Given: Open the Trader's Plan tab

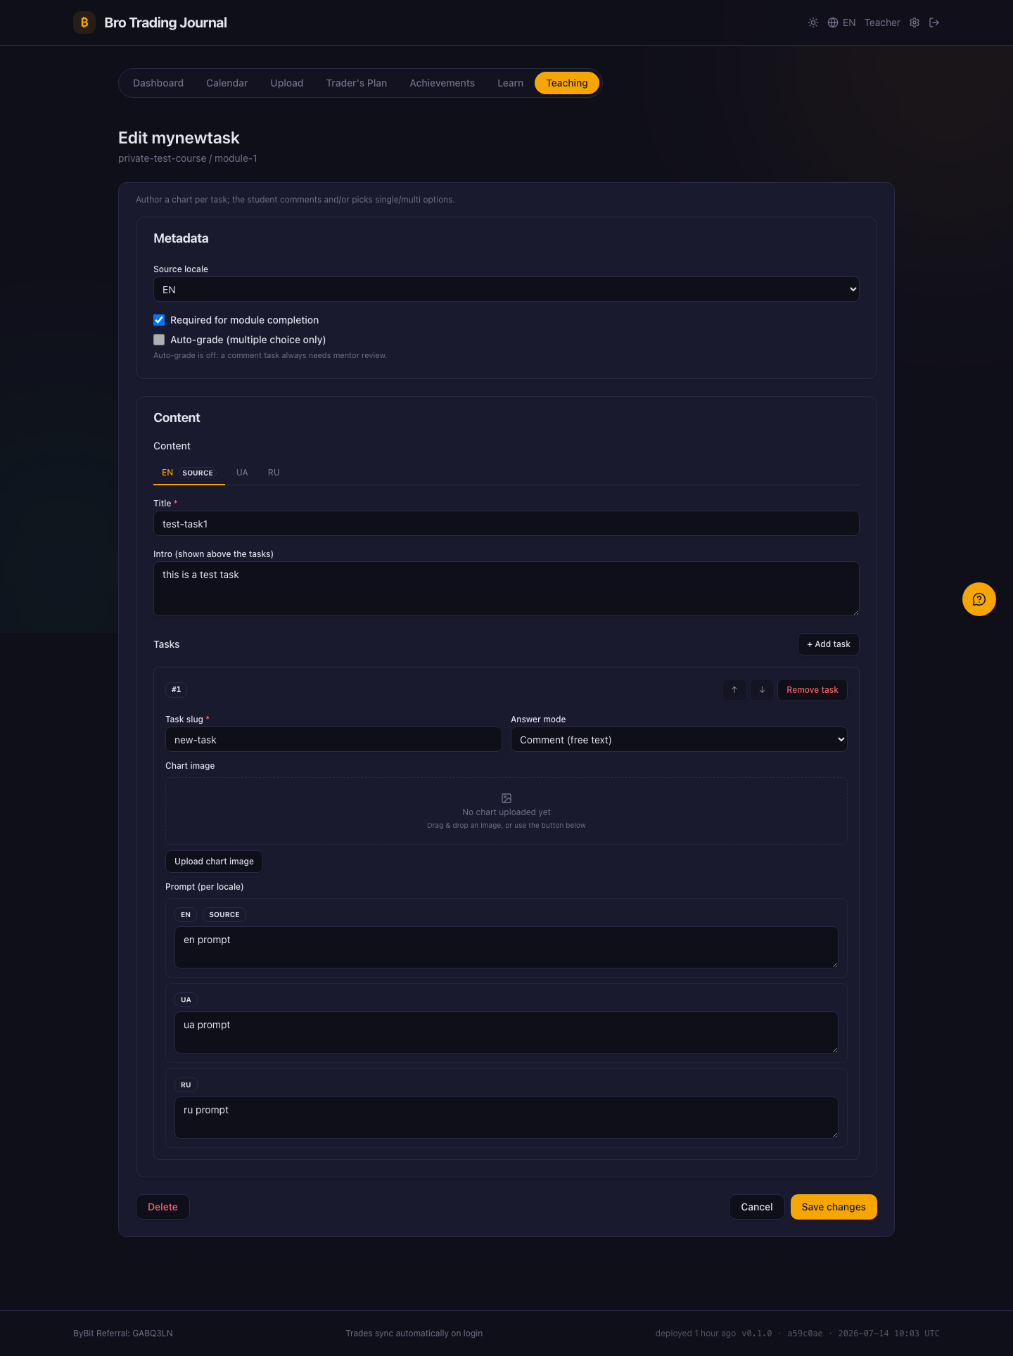Looking at the screenshot, I should [357, 83].
